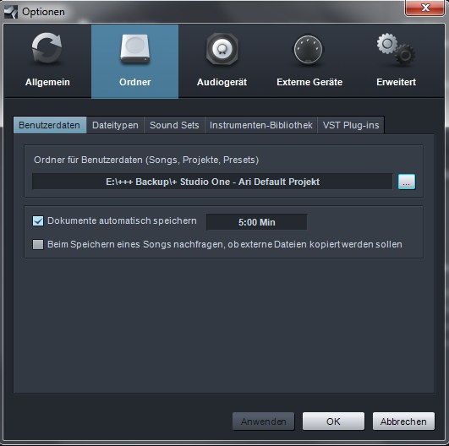Disable Dokumente automatisch speichern checkbox
This screenshot has height=446, width=449.
(38, 220)
